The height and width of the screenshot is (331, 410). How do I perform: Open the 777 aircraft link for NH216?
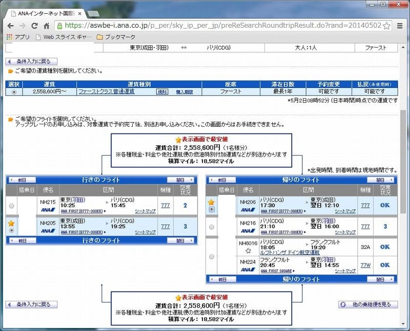(365, 226)
